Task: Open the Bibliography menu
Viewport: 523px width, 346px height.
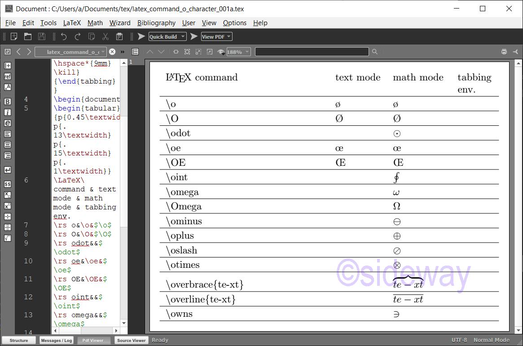Action: click(x=156, y=23)
